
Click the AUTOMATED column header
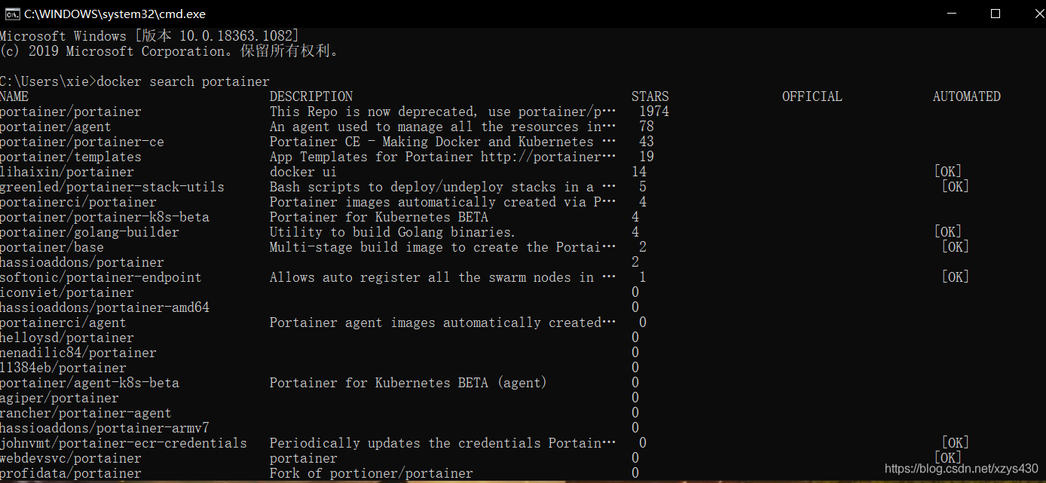tap(967, 96)
